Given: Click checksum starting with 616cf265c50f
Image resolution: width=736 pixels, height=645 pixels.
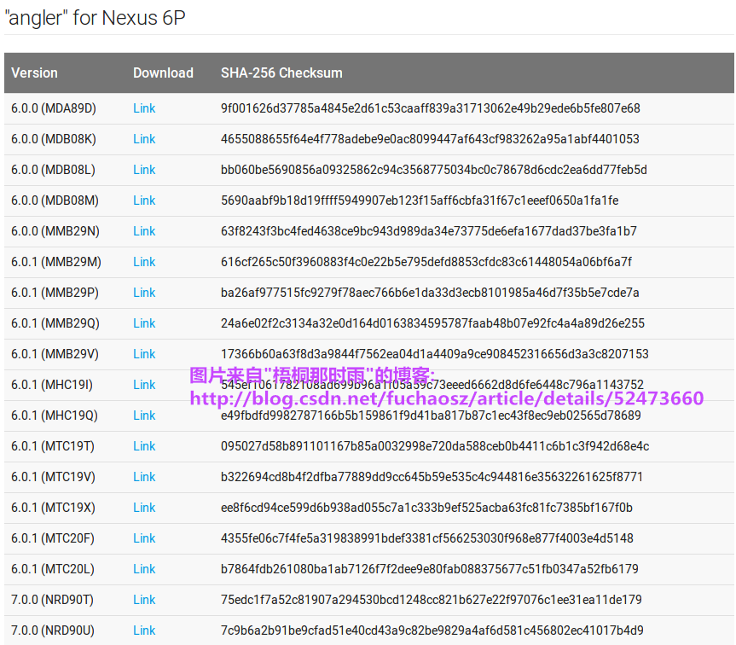Looking at the screenshot, I should (x=426, y=263).
